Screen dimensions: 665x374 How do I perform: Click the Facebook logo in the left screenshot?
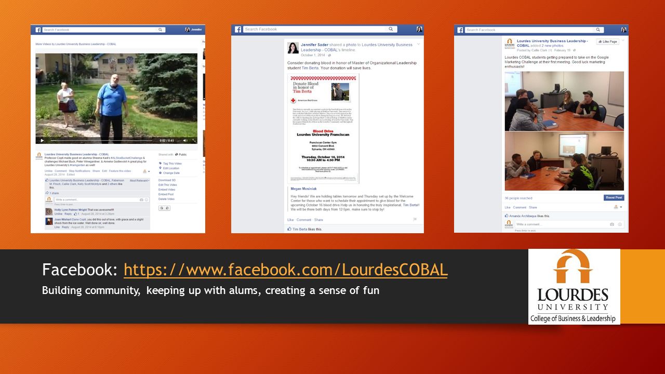tap(37, 30)
